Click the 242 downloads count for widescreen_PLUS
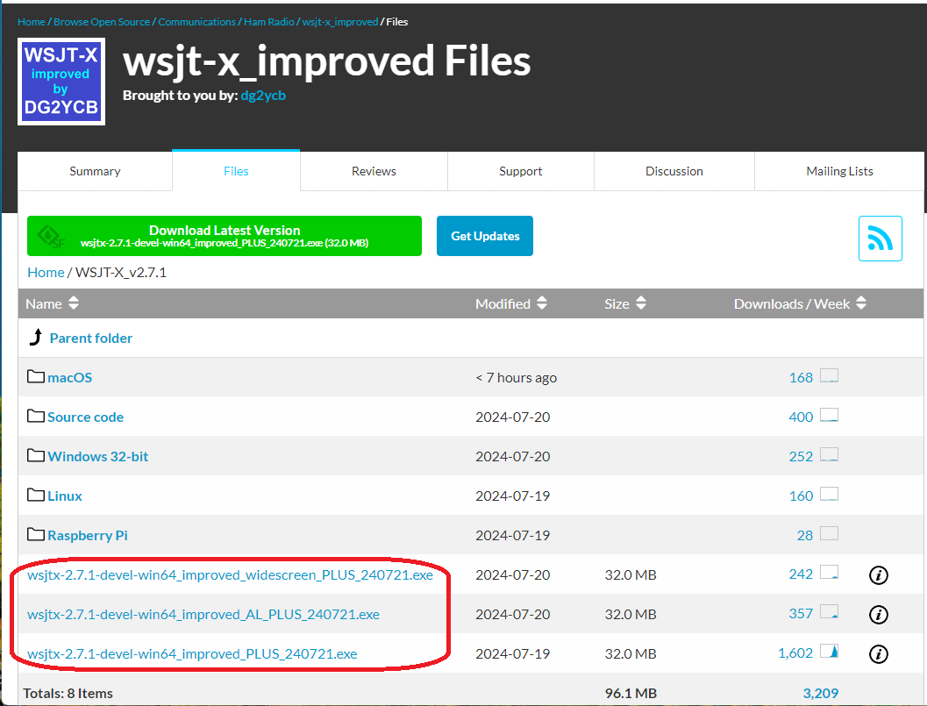Viewport: 927px width, 706px height. pos(801,574)
